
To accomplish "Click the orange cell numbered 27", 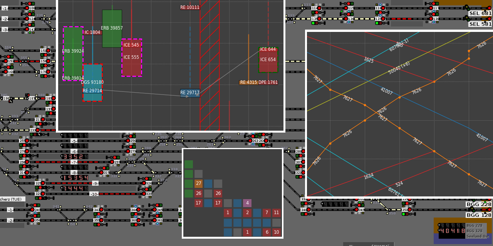I will click(198, 184).
